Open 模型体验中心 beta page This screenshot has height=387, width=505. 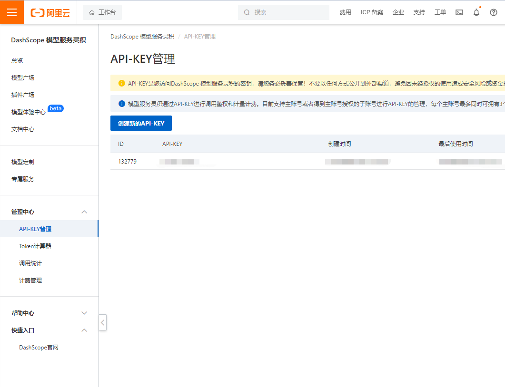point(29,112)
